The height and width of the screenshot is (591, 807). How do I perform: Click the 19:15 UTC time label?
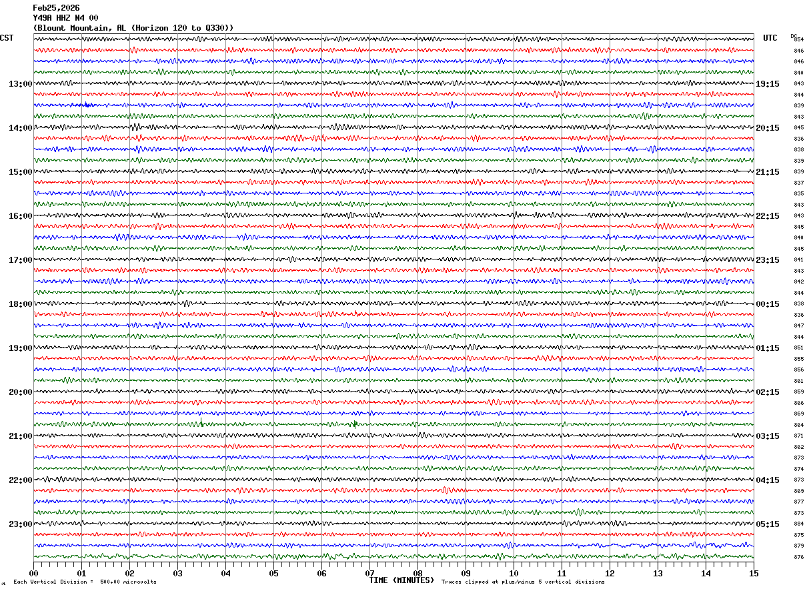768,84
